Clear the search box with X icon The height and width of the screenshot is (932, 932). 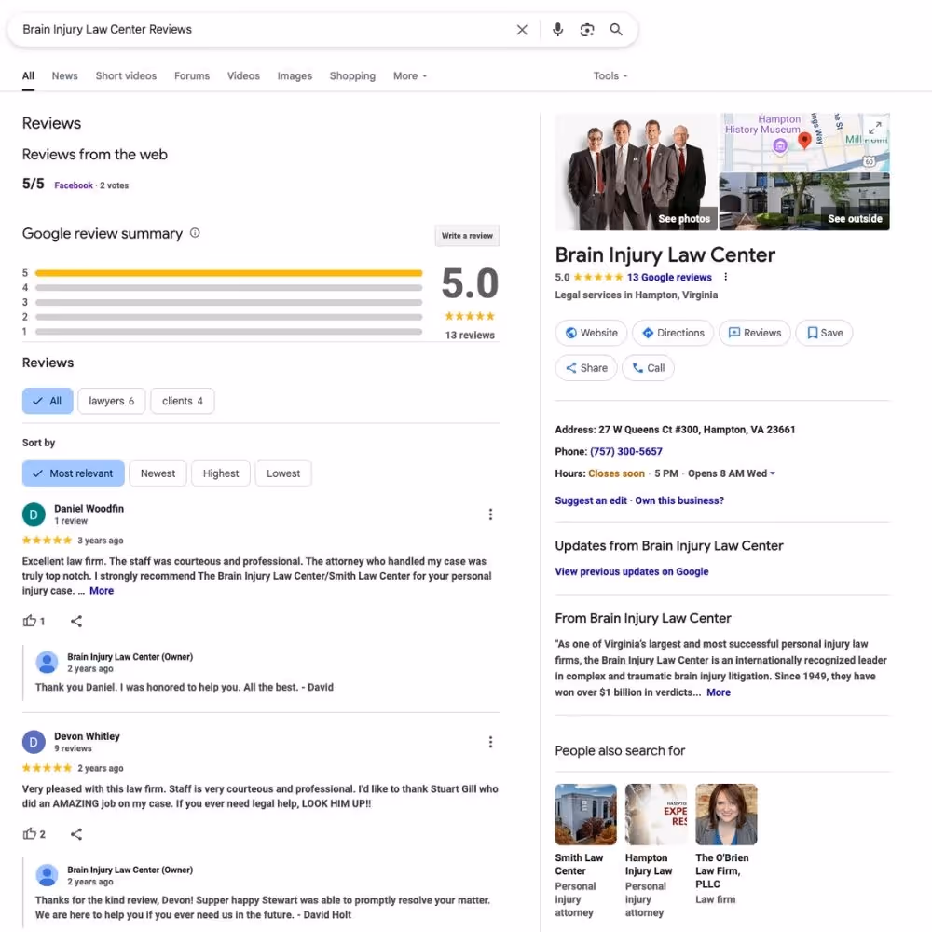[522, 30]
